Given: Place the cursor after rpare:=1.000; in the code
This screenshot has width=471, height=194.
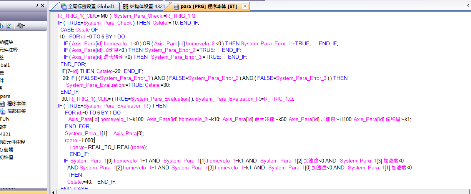Looking at the screenshot, I should [95, 141].
